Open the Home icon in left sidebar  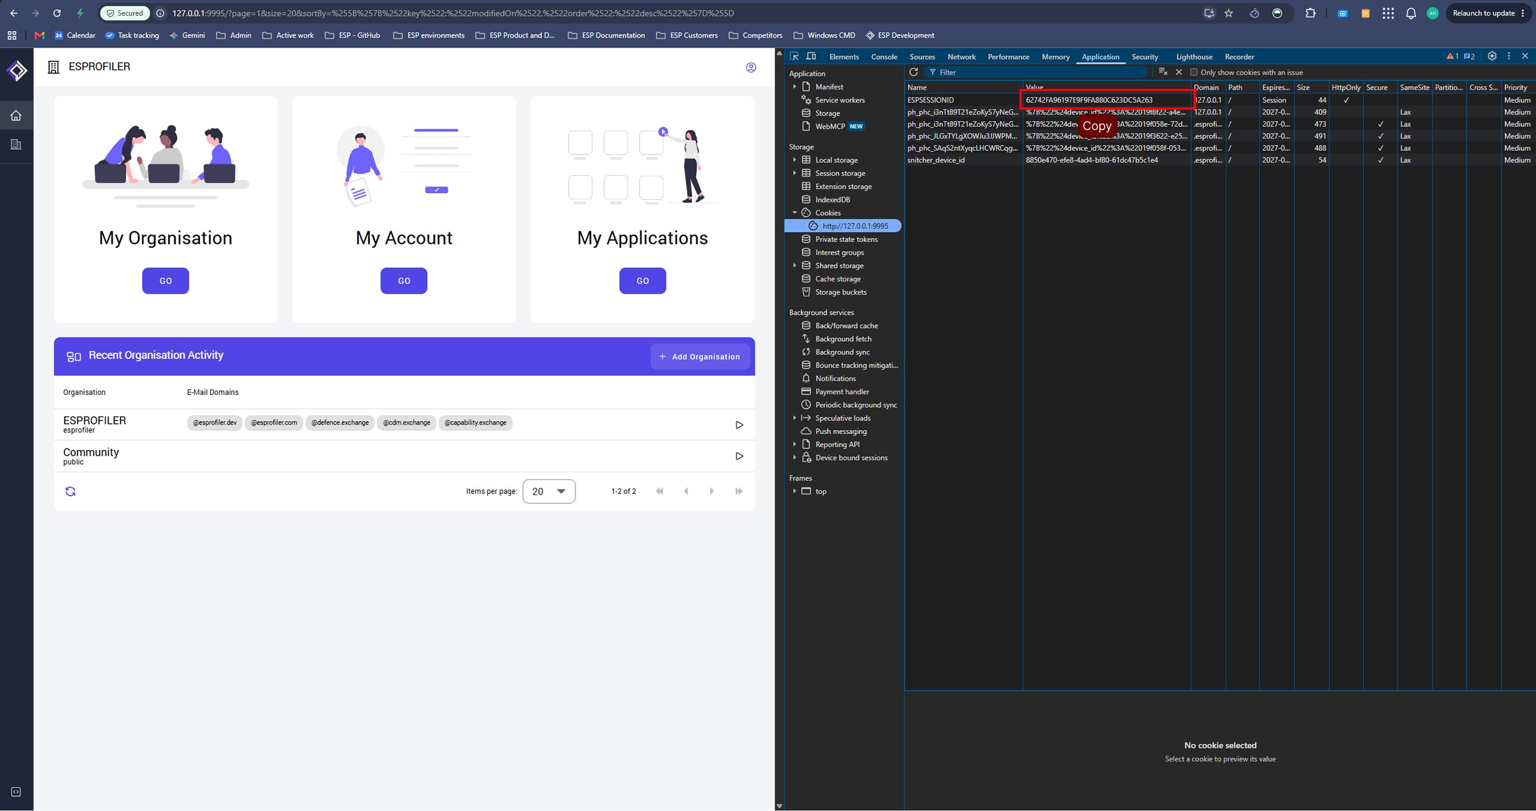coord(16,115)
